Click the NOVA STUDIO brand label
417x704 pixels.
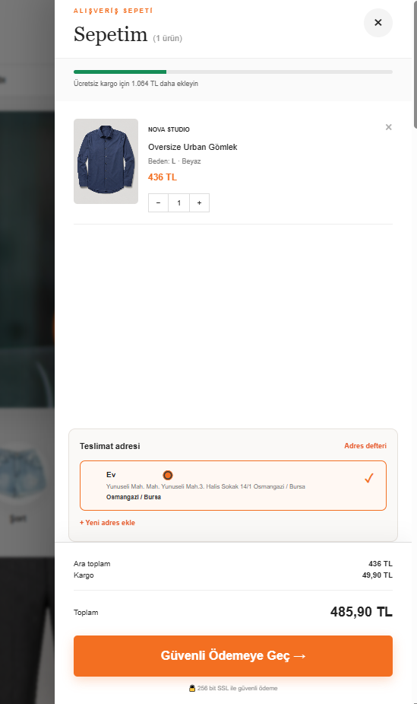[x=169, y=129]
